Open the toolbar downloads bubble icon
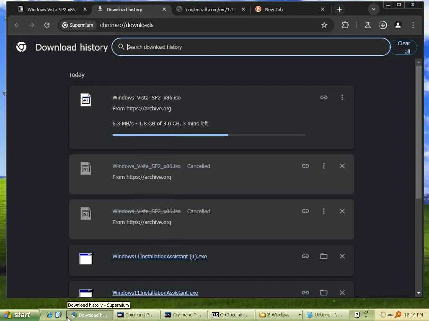429x321 pixels. tap(383, 25)
